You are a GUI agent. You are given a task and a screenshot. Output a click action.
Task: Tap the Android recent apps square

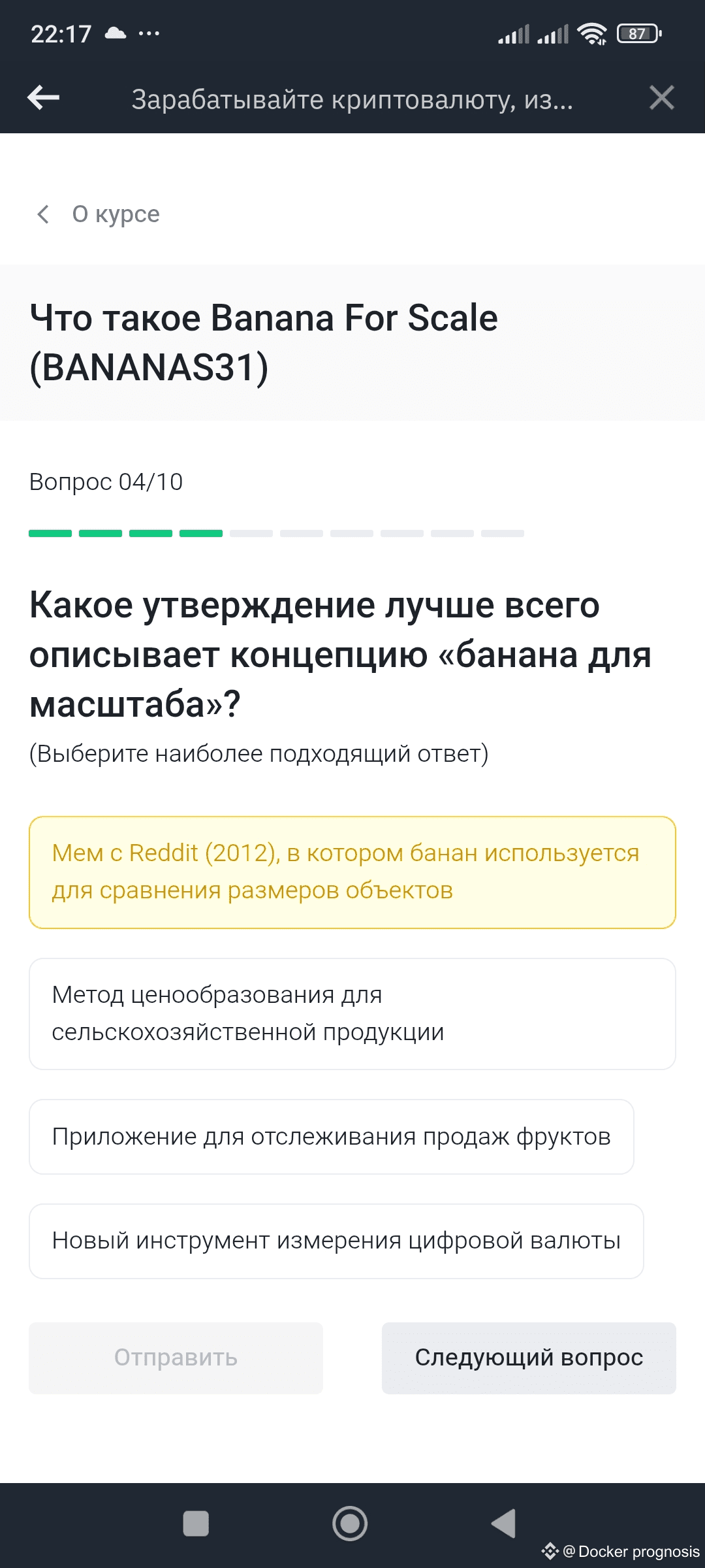196,1524
